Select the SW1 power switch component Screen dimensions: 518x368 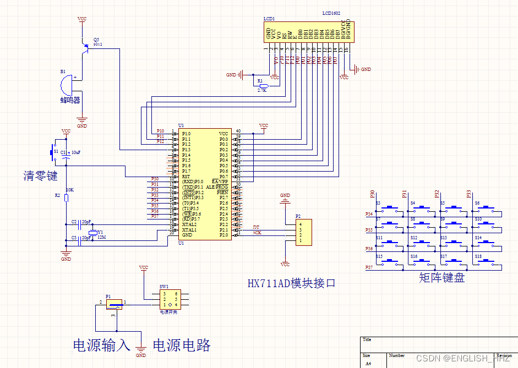pyautogui.click(x=170, y=299)
